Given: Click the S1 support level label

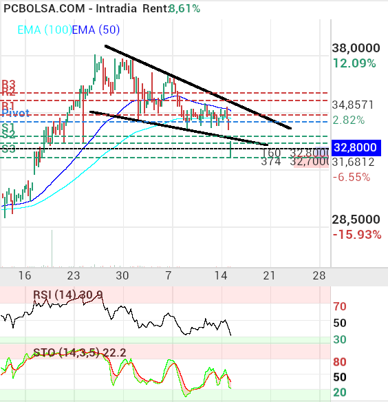Looking at the screenshot, I should pos(8,127).
